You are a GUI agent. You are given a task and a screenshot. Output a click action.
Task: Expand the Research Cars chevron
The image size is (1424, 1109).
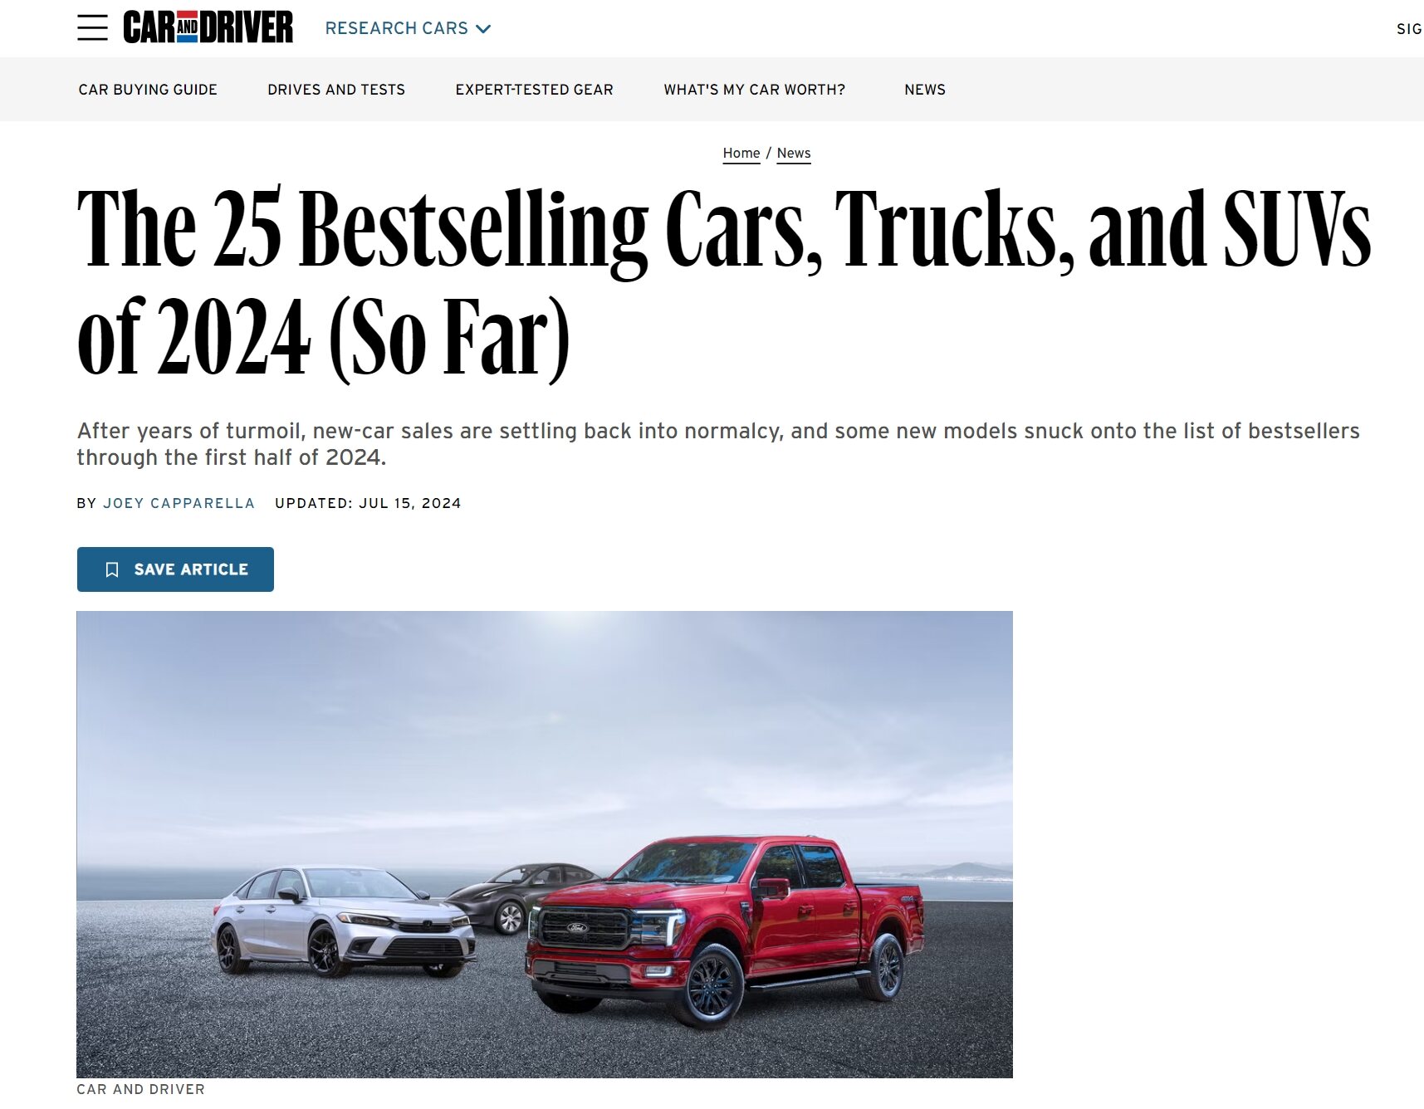(x=483, y=29)
